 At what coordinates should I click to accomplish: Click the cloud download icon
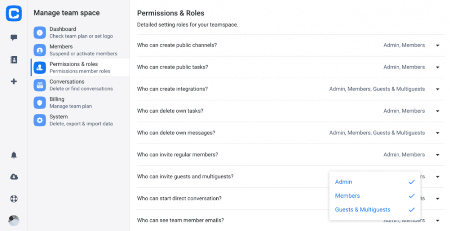[14, 177]
